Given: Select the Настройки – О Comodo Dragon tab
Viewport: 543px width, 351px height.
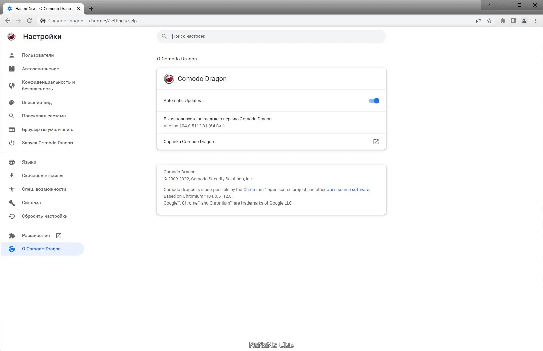Looking at the screenshot, I should (44, 9).
